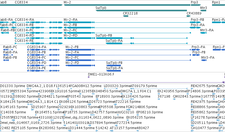This screenshot has width=225, height=132.
Task: Click the CG8334 gene label
Action: [x=21, y=2]
